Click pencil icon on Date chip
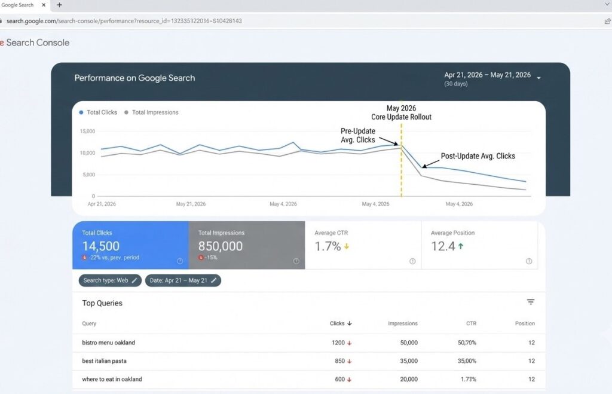This screenshot has width=612, height=394. point(213,280)
